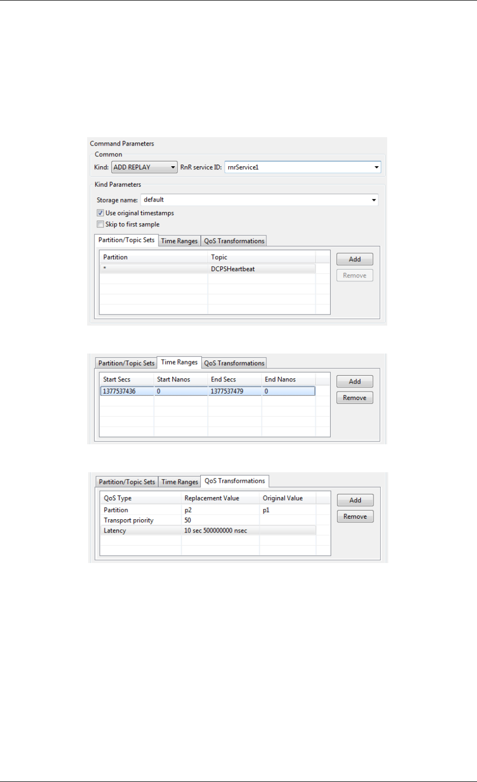
Task: Expand the Storage name dropdown arrow
Action: (x=374, y=200)
